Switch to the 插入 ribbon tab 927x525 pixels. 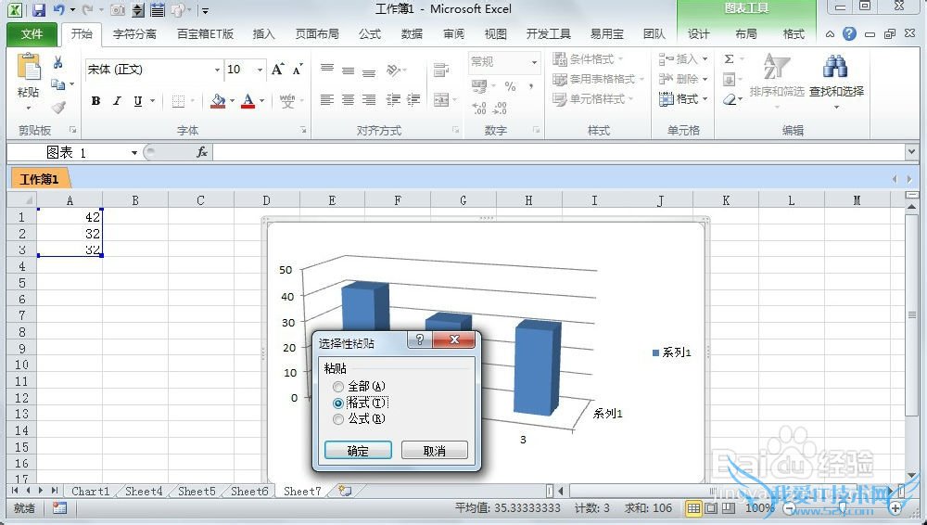pyautogui.click(x=263, y=34)
